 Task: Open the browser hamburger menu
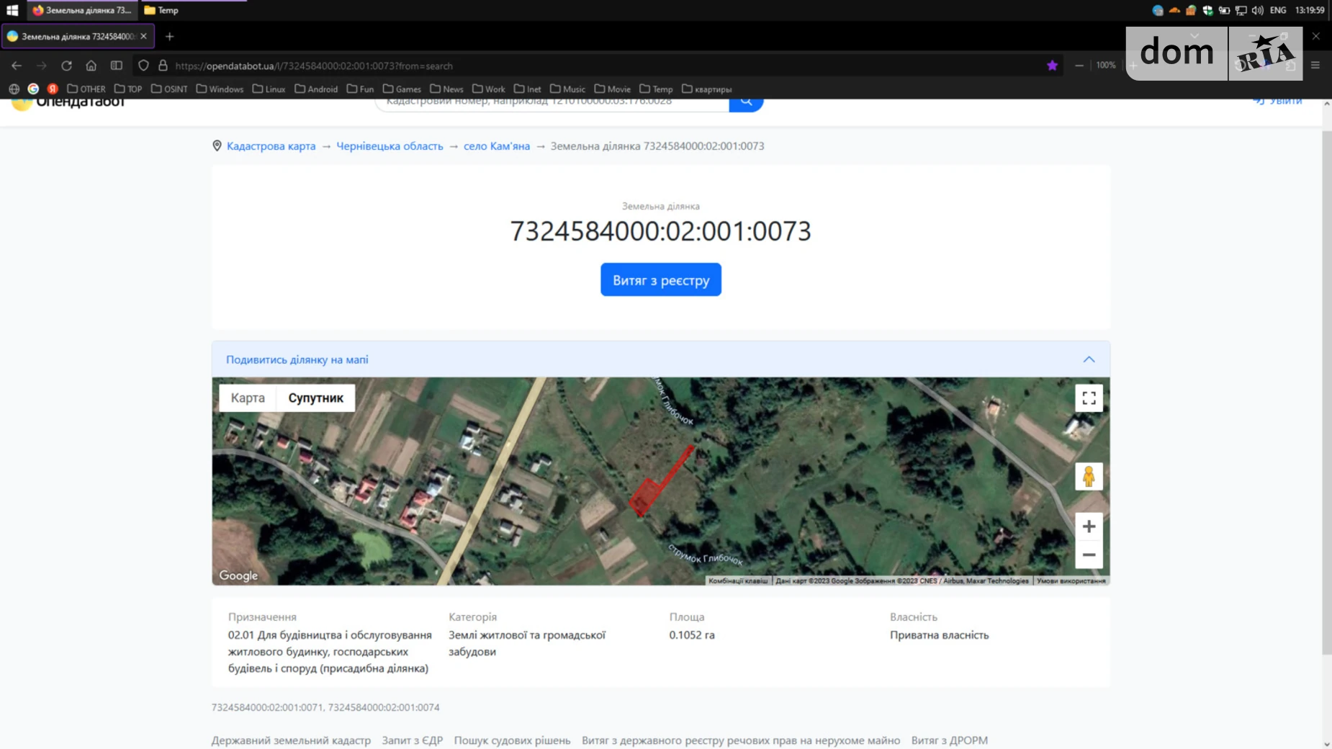click(1315, 66)
